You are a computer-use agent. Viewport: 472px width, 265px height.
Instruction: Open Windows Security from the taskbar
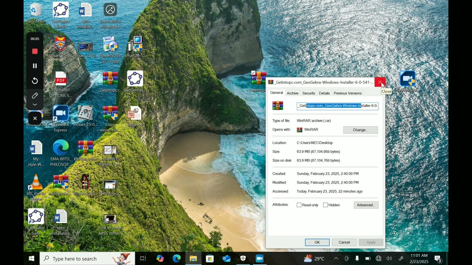[x=243, y=259]
